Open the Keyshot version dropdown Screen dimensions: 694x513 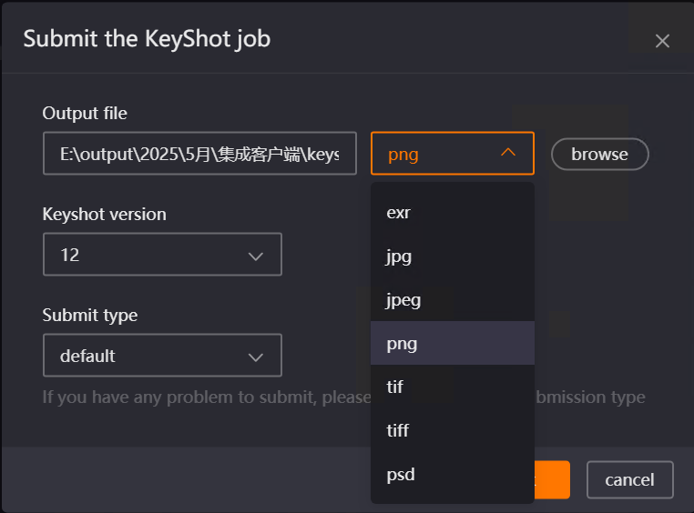pyautogui.click(x=162, y=255)
